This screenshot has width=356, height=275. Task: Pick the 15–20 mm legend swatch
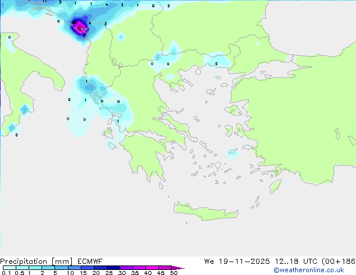click(x=87, y=268)
